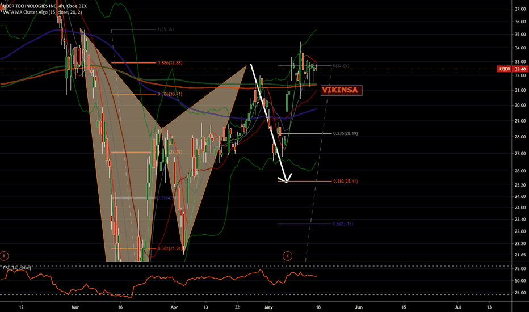Click the 22 date label
Image resolution: width=529 pixels, height=312 pixels.
pyautogui.click(x=237, y=307)
